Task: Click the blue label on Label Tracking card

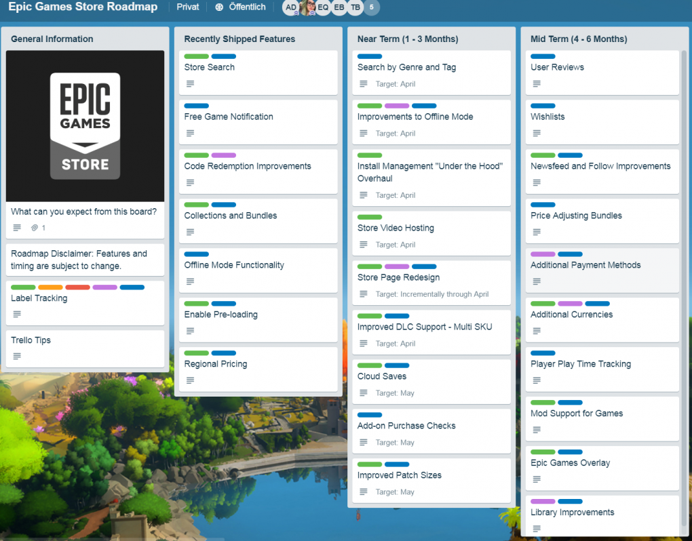Action: (132, 287)
